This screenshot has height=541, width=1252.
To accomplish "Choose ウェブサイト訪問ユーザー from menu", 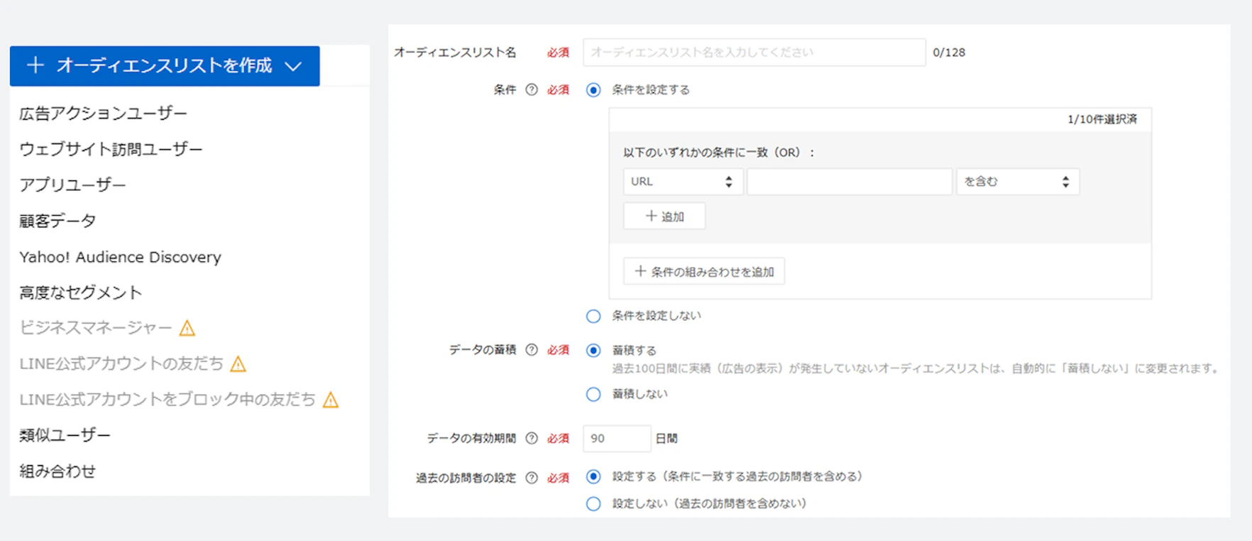I will 111,149.
